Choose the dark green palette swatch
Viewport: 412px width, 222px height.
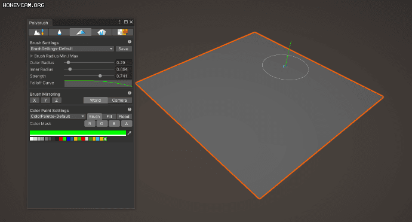90,139
